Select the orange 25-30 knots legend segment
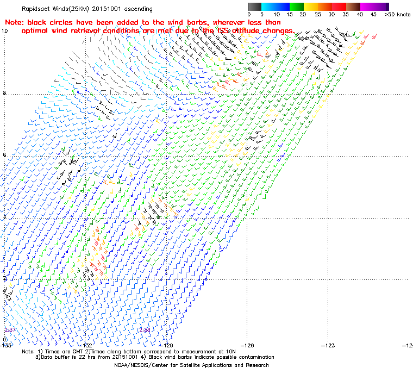 pos(325,7)
